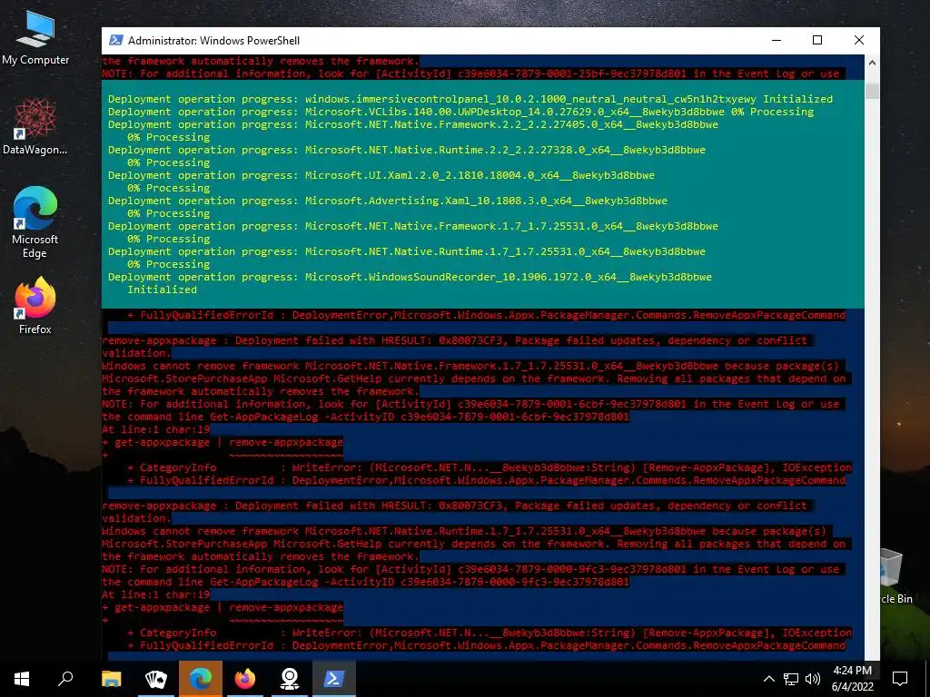Click the Get-AppPackageLog line ending 9fc3-9ec37978d801
Image resolution: width=930 pixels, height=697 pixels.
click(x=365, y=582)
